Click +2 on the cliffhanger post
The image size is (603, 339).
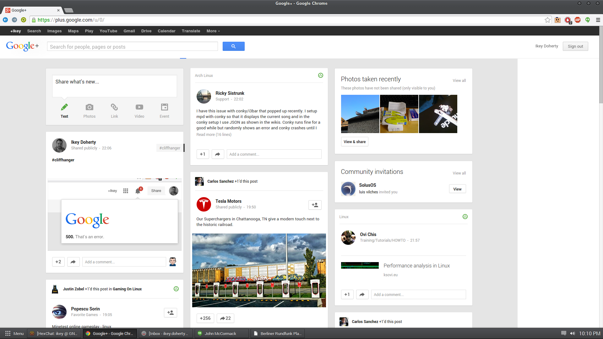58,262
